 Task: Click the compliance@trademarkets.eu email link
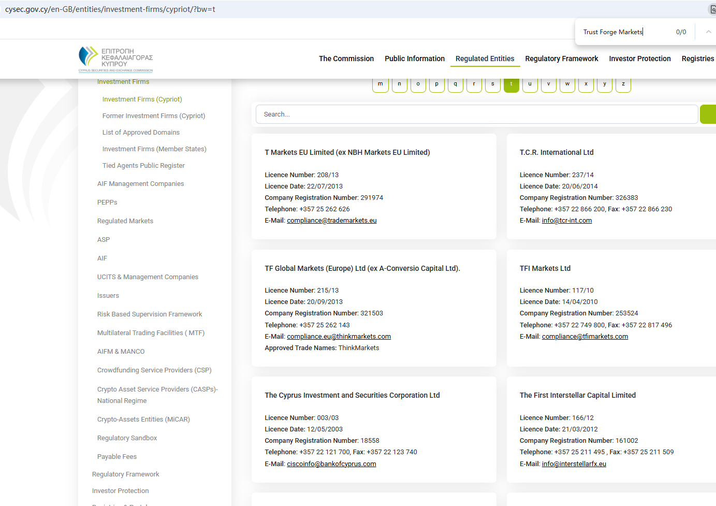331,221
